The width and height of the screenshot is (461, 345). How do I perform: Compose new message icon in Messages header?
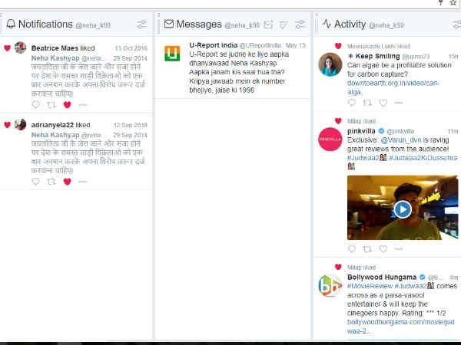(268, 25)
